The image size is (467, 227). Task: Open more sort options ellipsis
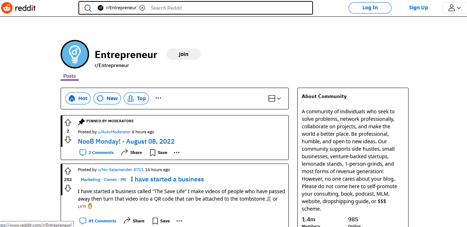click(158, 98)
